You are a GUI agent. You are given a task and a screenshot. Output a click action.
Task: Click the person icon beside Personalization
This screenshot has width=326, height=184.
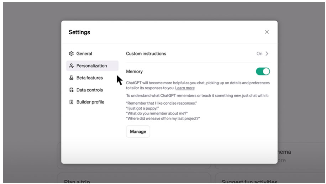coord(71,66)
